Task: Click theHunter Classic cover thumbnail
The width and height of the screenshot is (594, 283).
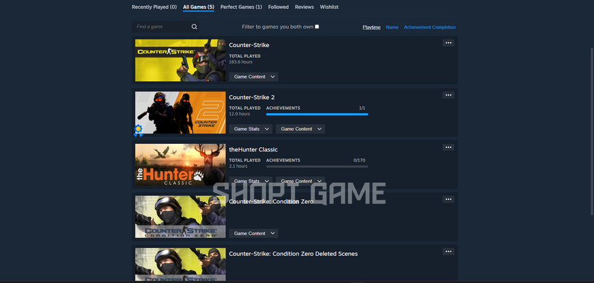Action: [x=180, y=164]
